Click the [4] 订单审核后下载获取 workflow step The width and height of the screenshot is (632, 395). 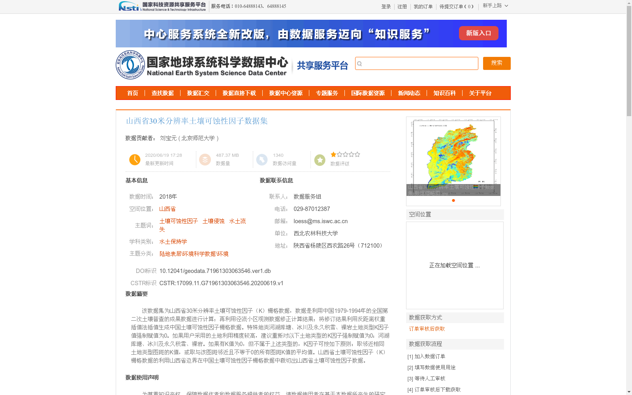[x=434, y=389]
